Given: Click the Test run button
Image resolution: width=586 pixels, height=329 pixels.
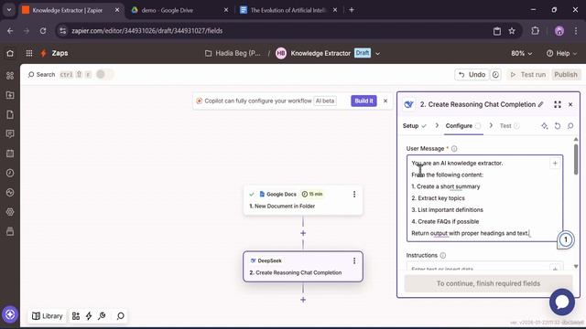Looking at the screenshot, I should tap(528, 75).
